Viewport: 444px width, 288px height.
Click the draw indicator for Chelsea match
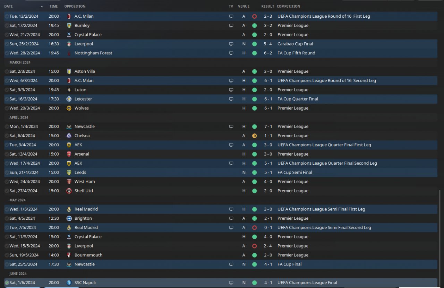pyautogui.click(x=254, y=136)
